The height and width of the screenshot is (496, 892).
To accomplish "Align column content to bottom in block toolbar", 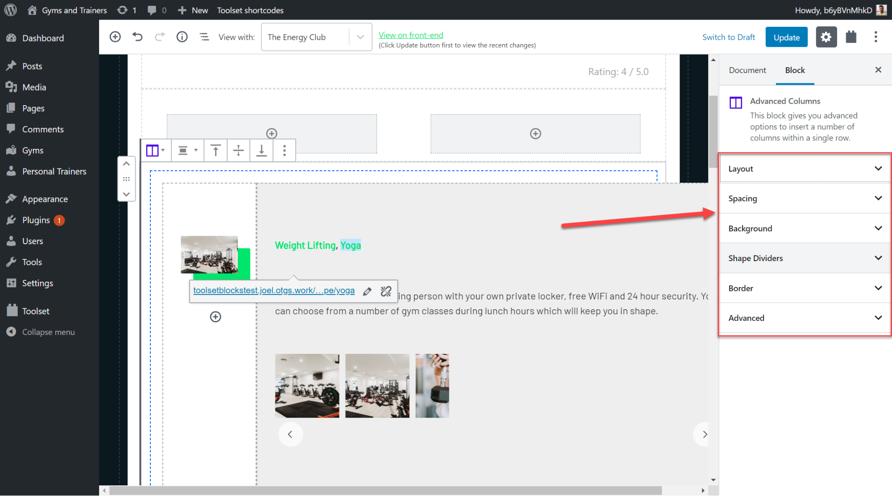I will [261, 150].
